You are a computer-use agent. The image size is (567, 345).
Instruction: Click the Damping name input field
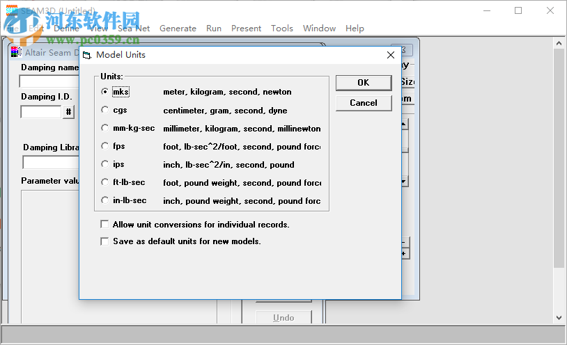click(49, 81)
